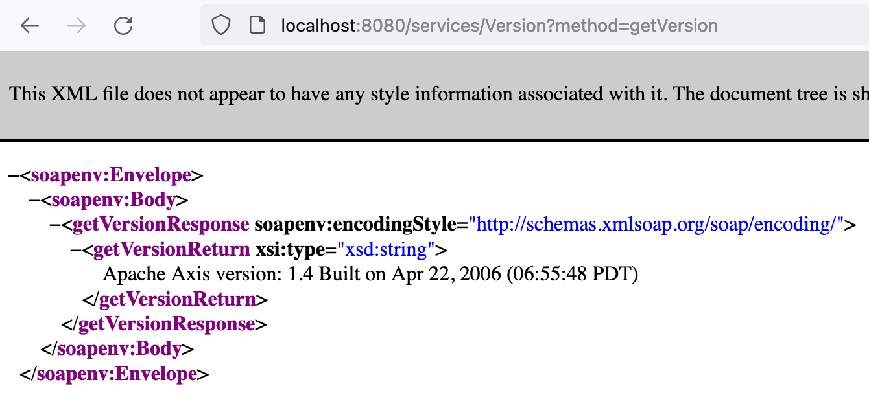
Task: Click the closing soapenv:Envelope tag
Action: click(x=115, y=374)
